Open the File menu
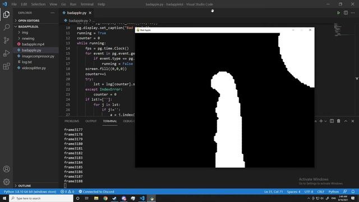 (14, 4)
